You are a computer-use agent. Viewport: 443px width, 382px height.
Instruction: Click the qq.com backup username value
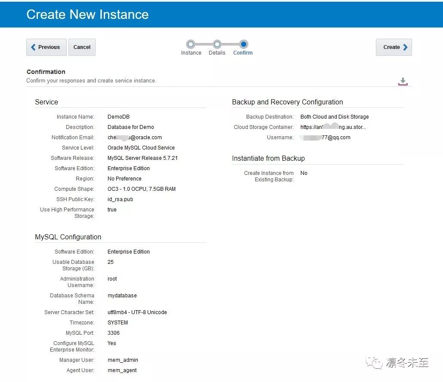coord(325,138)
